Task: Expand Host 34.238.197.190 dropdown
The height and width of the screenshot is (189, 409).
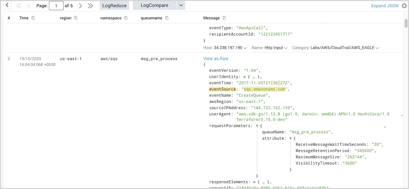Action: 245,48
